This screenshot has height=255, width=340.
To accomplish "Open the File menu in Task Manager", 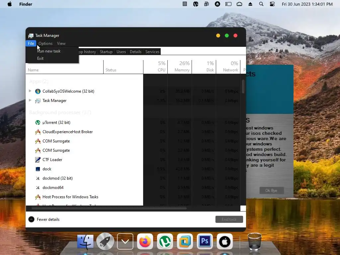I will (31, 43).
